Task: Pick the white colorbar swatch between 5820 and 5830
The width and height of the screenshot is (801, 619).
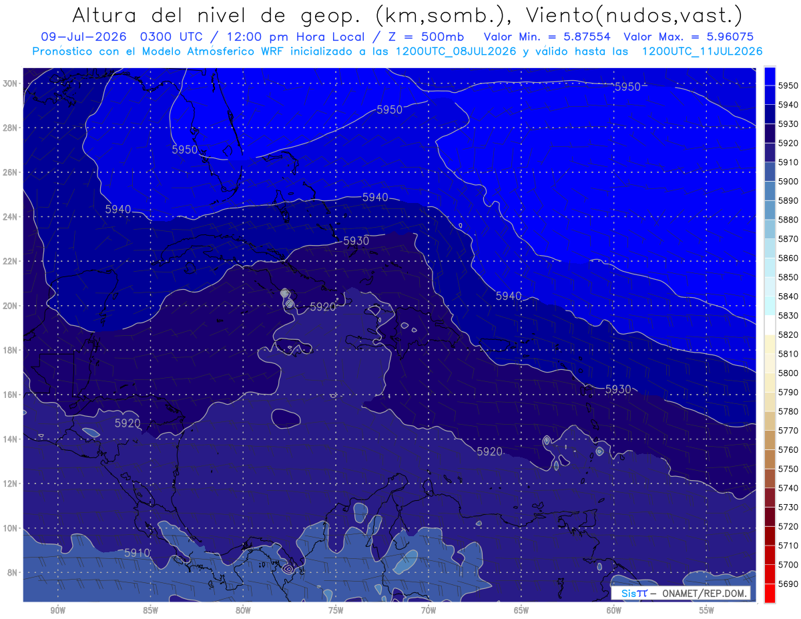Action: pyautogui.click(x=770, y=325)
